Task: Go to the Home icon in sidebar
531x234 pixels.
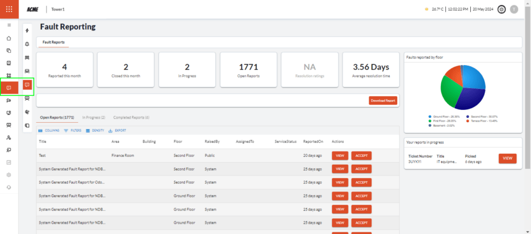Action: [x=9, y=38]
